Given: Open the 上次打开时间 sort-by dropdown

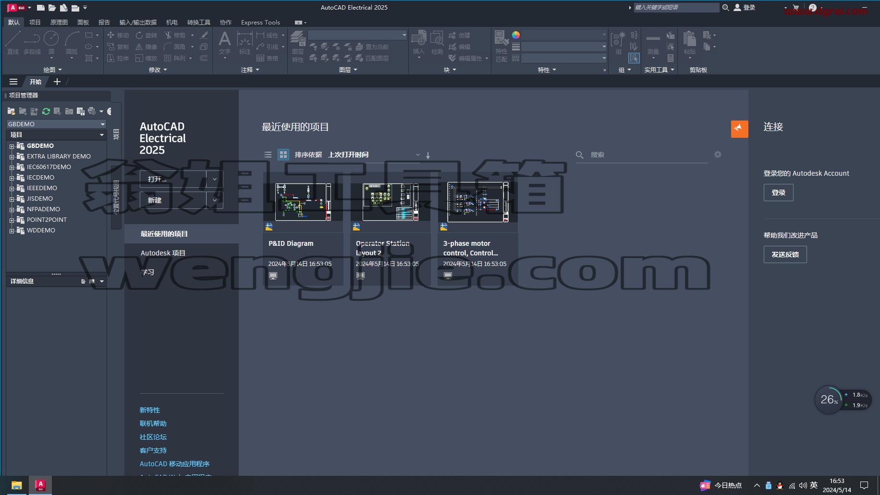Looking at the screenshot, I should [374, 155].
